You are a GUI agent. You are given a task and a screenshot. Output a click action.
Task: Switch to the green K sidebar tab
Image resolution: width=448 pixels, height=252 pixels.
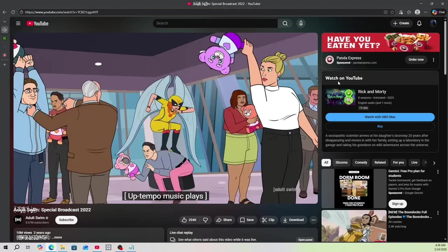click(5, 38)
